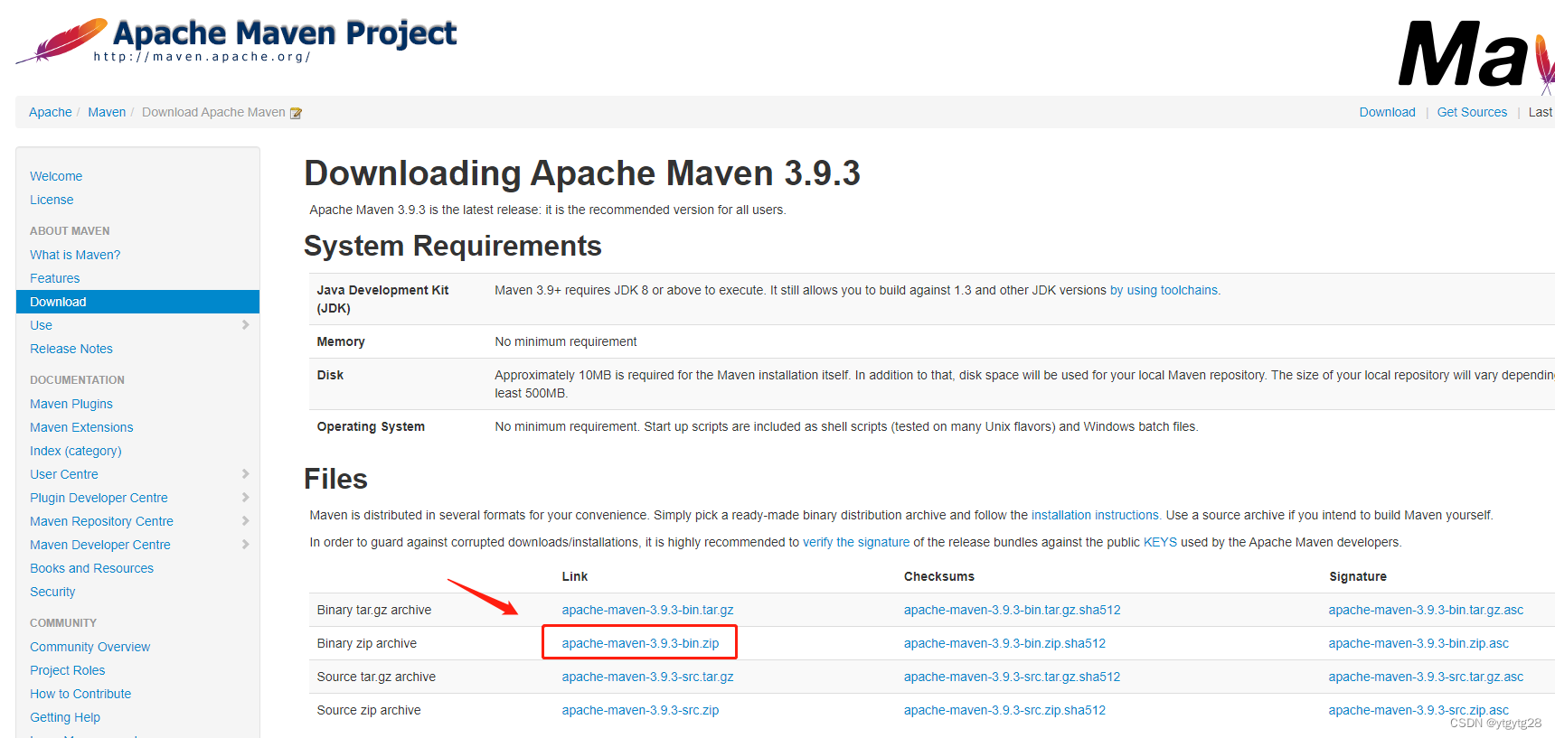This screenshot has height=738, width=1555.
Task: Open the 'verify the signature' link
Action: [856, 542]
